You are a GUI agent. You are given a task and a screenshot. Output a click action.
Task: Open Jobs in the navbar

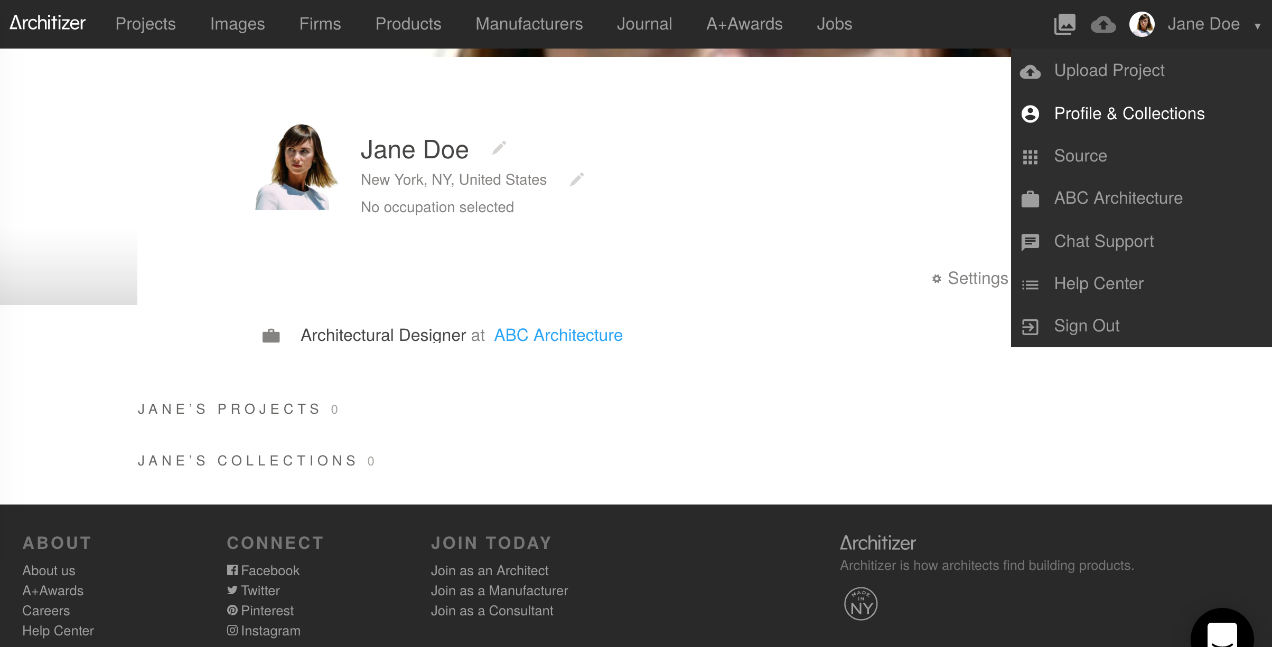[835, 24]
